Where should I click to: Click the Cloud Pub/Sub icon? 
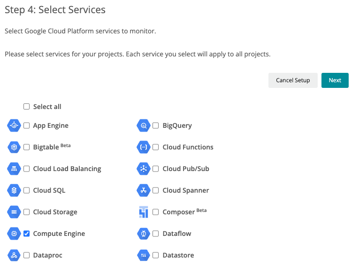click(x=144, y=169)
